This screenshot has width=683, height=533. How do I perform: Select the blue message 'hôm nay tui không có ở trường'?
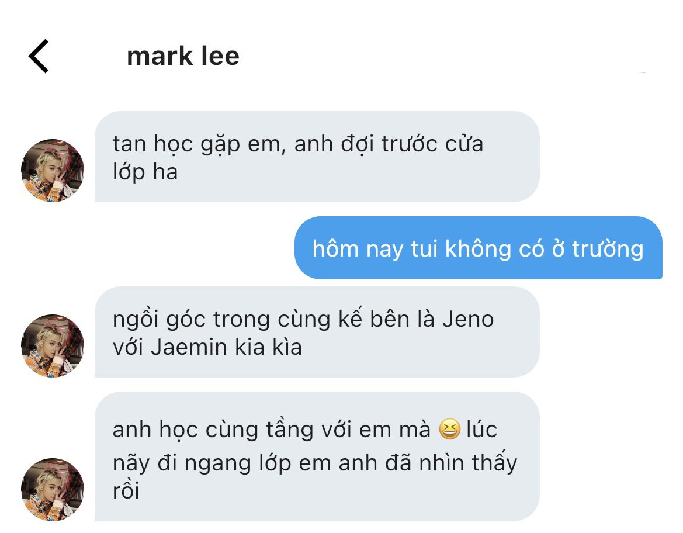pyautogui.click(x=479, y=248)
